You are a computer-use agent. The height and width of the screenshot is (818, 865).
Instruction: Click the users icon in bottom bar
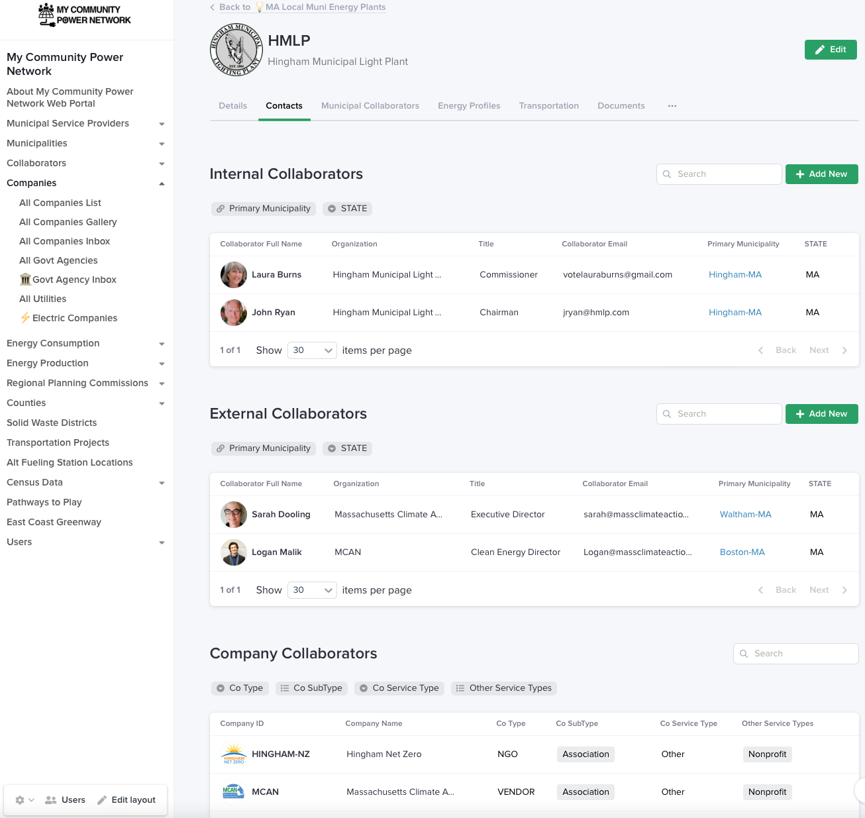tap(50, 800)
